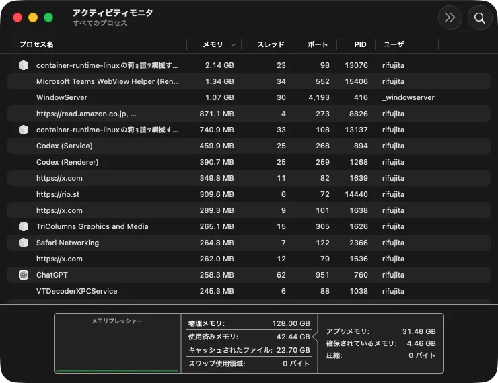Click the search magnifier button
Viewport: 498px width, 383px height.
pyautogui.click(x=480, y=17)
